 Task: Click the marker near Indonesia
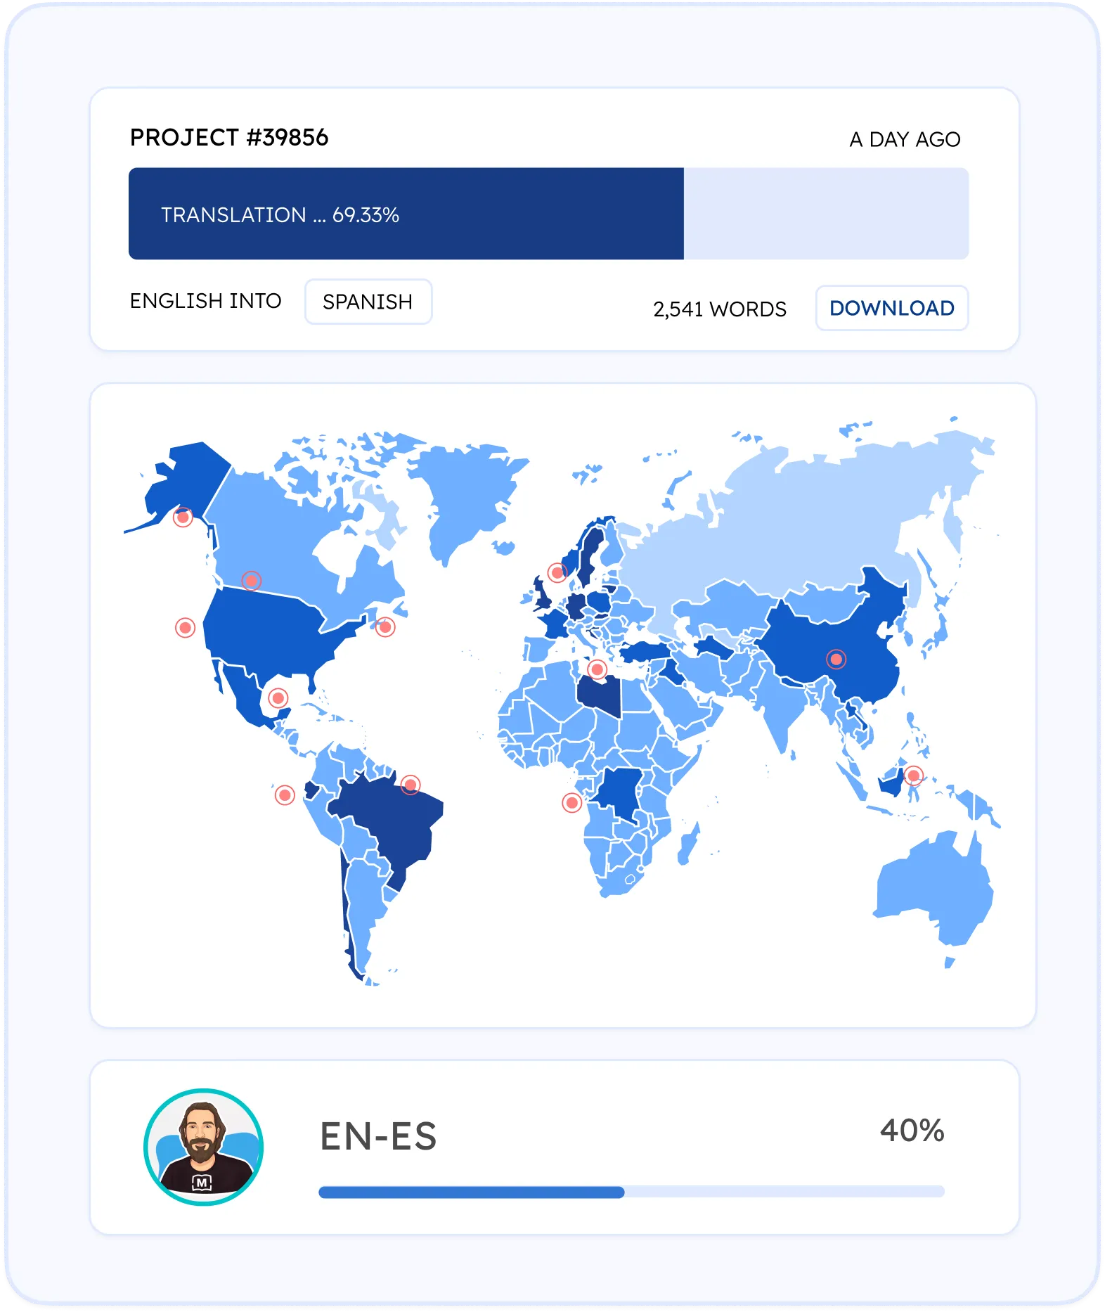(913, 776)
